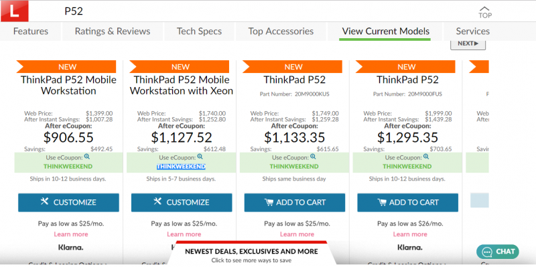This screenshot has height=267, width=536.
Task: Click the red Lenovo logo icon
Action: [14, 11]
